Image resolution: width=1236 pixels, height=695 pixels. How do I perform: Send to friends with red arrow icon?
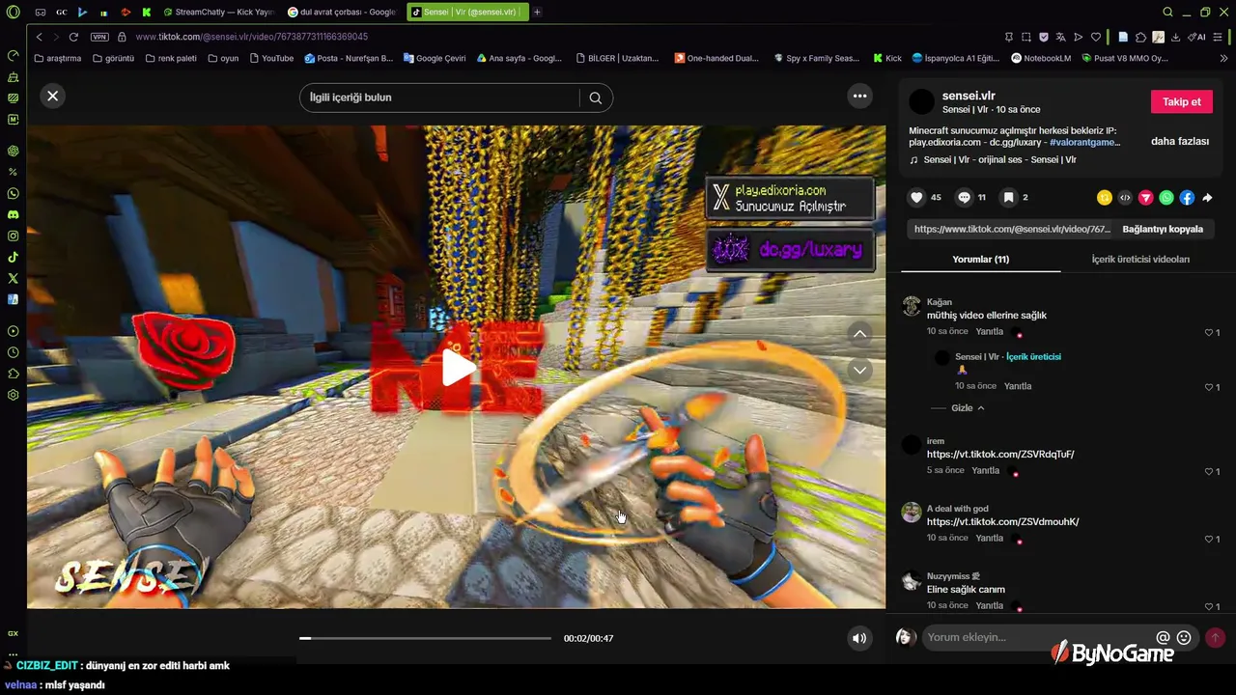pyautogui.click(x=1145, y=198)
